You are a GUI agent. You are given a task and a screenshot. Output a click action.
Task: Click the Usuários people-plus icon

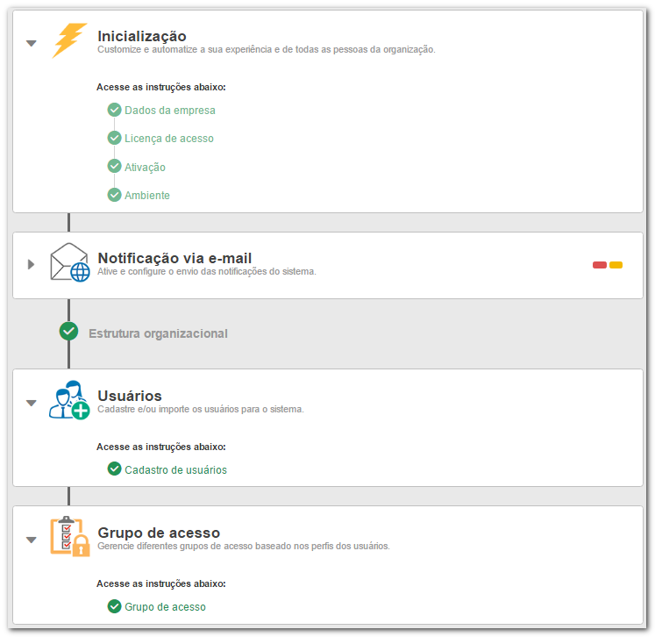[69, 399]
